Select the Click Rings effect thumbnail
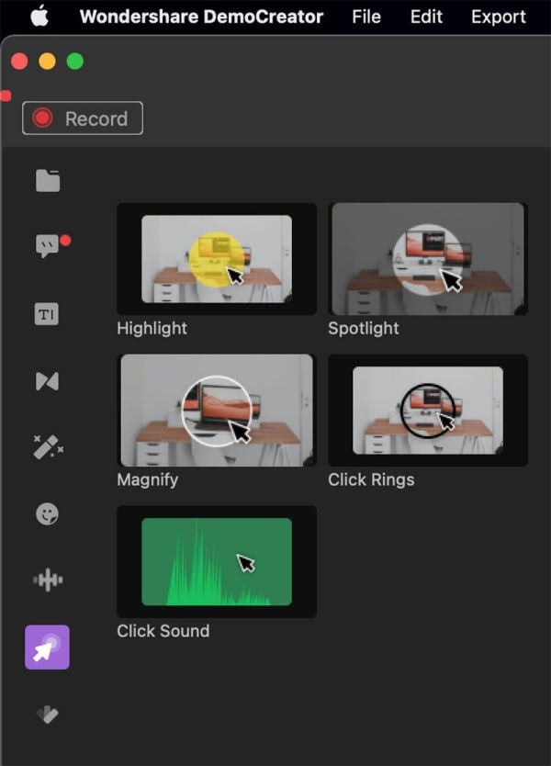This screenshot has height=766, width=551. tap(428, 411)
